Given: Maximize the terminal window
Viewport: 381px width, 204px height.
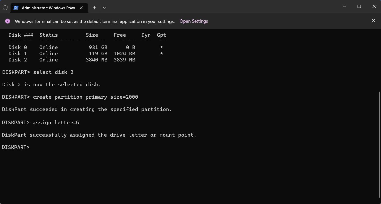Looking at the screenshot, I should pos(359,6).
